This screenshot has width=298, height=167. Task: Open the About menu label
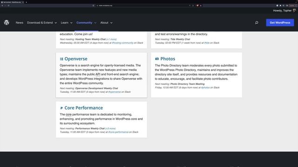click(104, 23)
